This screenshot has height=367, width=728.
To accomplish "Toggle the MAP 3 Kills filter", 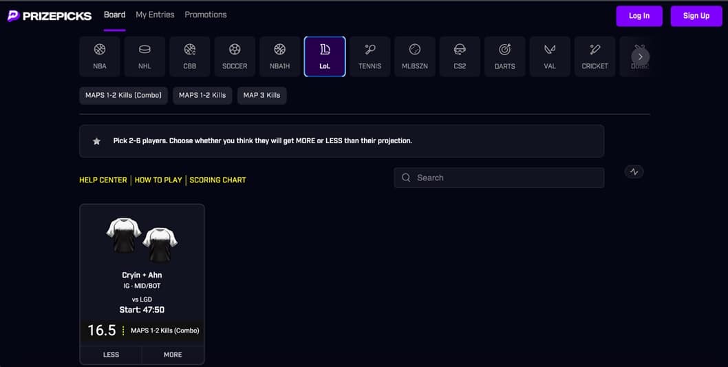I will coord(262,95).
